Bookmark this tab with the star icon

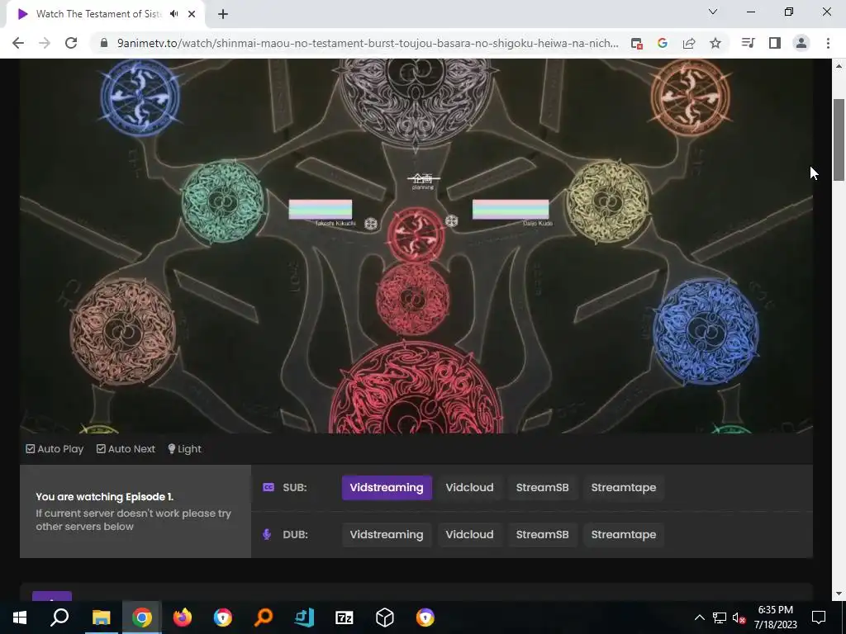(715, 43)
